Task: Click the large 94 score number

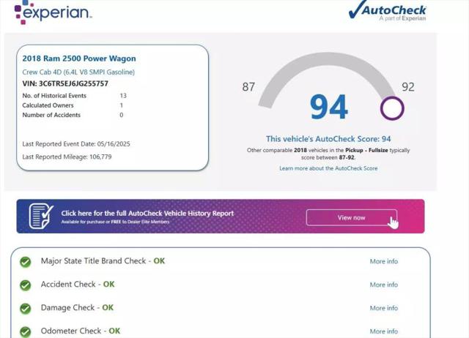Action: 329,107
